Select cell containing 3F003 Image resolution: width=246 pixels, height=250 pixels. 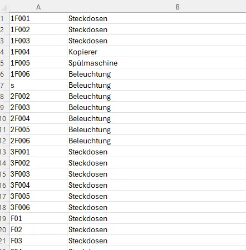point(38,174)
